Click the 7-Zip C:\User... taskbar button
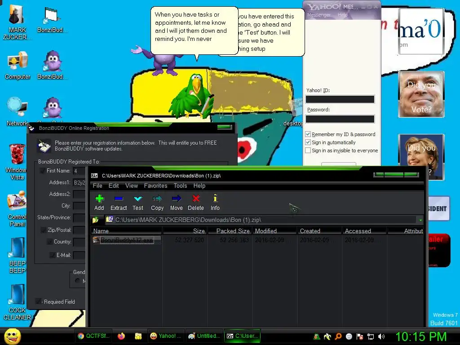 coord(242,336)
